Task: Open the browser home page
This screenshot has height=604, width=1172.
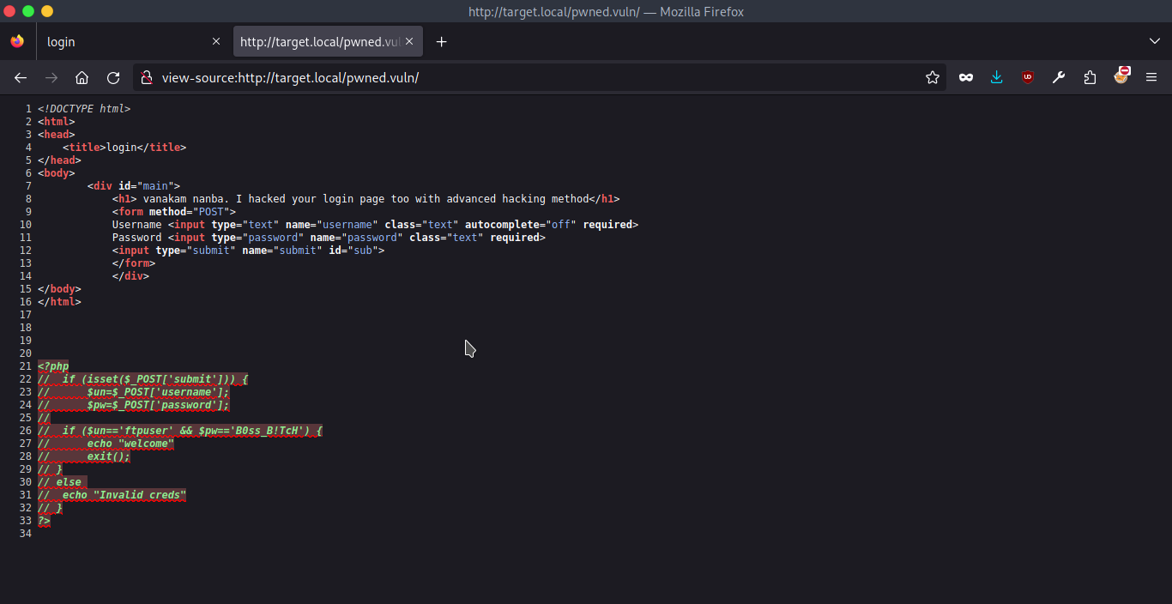Action: coord(82,77)
